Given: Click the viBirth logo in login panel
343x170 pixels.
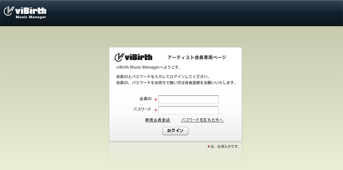Looking at the screenshot, I should 133,57.
